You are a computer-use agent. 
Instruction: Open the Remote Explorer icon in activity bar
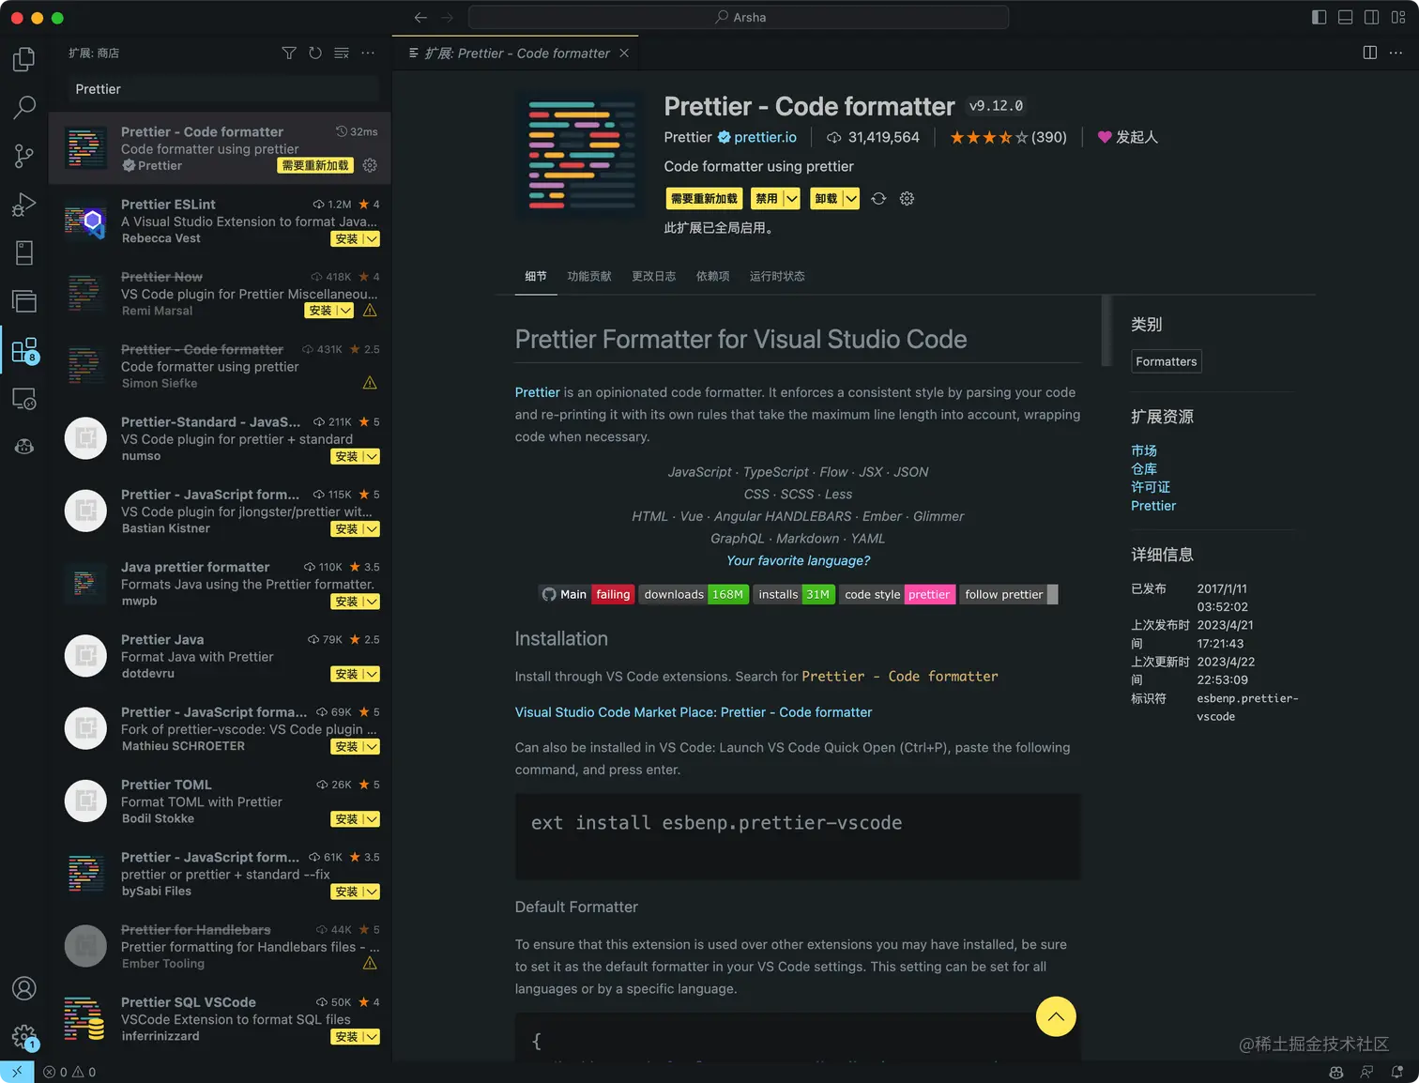click(24, 399)
